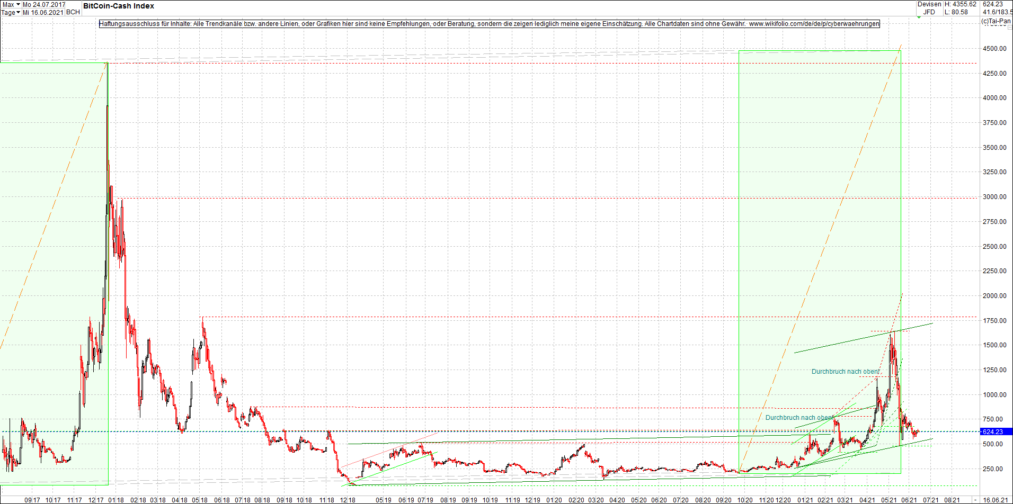Open the Tage interval dropdown
The height and width of the screenshot is (504, 1013).
pyautogui.click(x=11, y=12)
